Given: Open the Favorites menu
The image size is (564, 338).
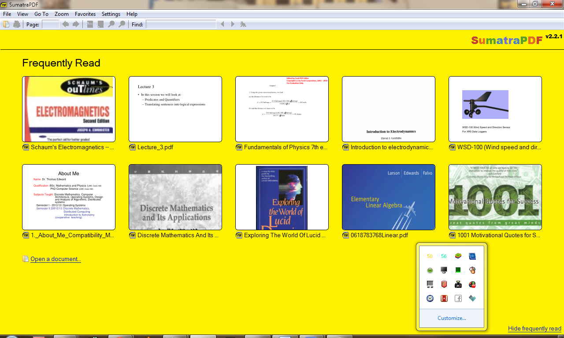Looking at the screenshot, I should point(85,14).
